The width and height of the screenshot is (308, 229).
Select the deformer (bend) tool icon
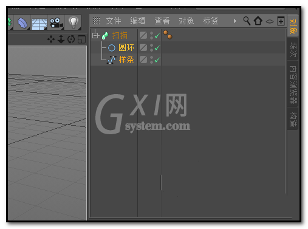point(22,23)
